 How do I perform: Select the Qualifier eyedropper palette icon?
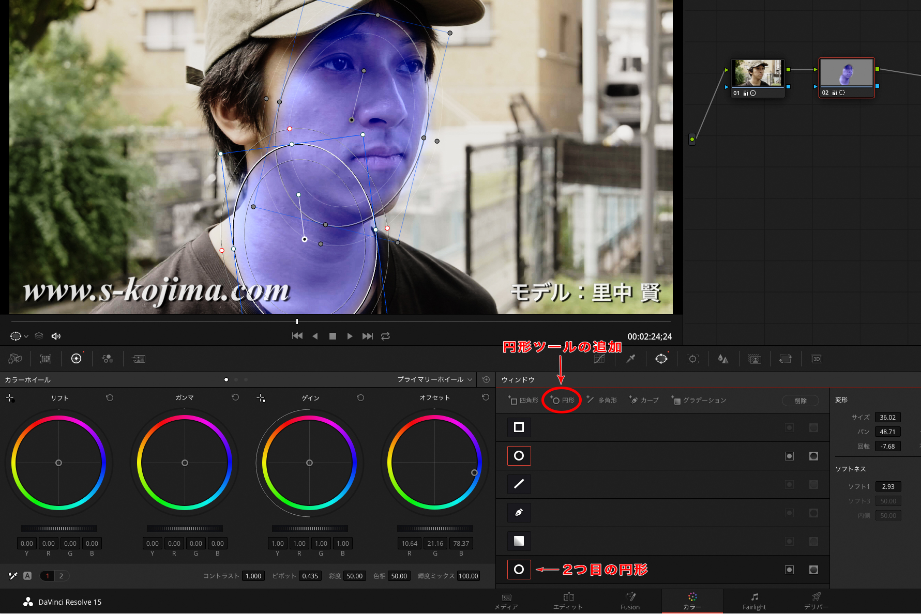pyautogui.click(x=630, y=359)
